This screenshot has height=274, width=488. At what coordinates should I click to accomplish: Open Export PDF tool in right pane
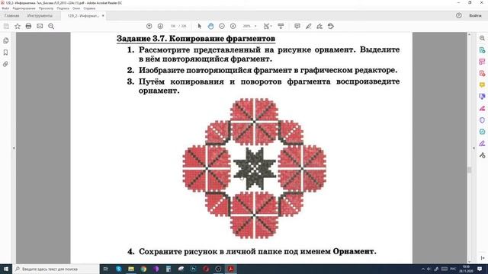click(x=482, y=73)
